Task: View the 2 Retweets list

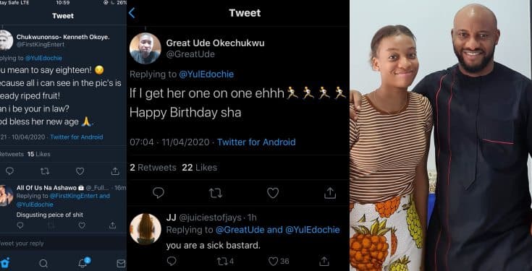Action: [x=153, y=168]
